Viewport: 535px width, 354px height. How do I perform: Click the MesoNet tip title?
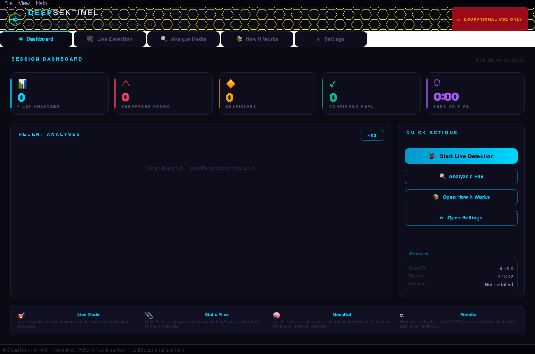pyautogui.click(x=342, y=314)
